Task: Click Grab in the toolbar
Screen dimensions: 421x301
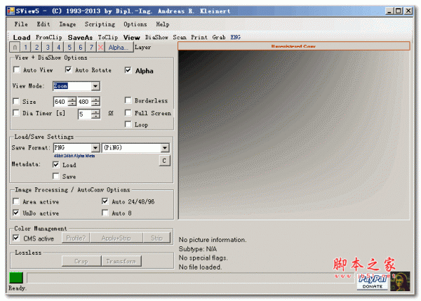Action: (x=218, y=37)
